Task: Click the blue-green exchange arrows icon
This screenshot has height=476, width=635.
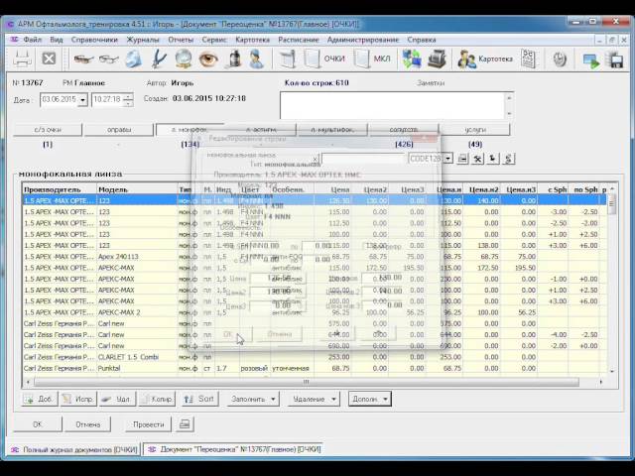Action: click(x=412, y=59)
